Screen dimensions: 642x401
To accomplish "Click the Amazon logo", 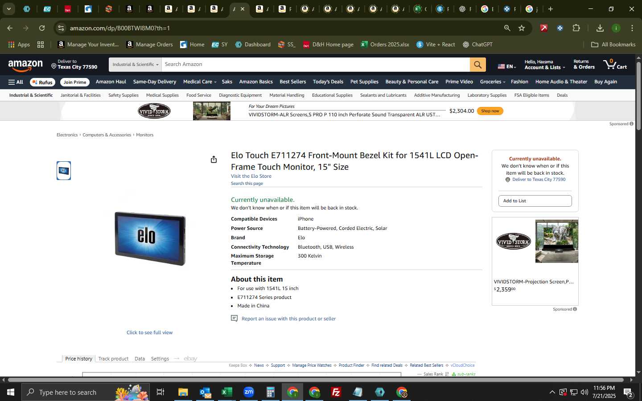I will point(25,65).
